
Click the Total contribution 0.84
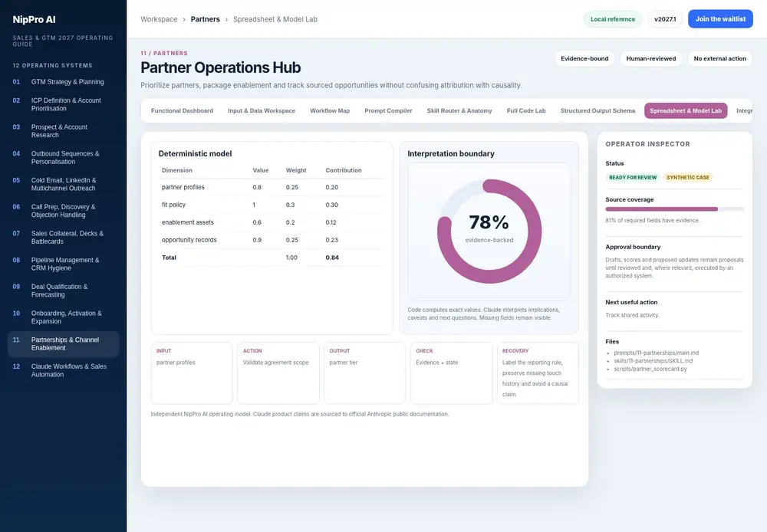tap(332, 258)
